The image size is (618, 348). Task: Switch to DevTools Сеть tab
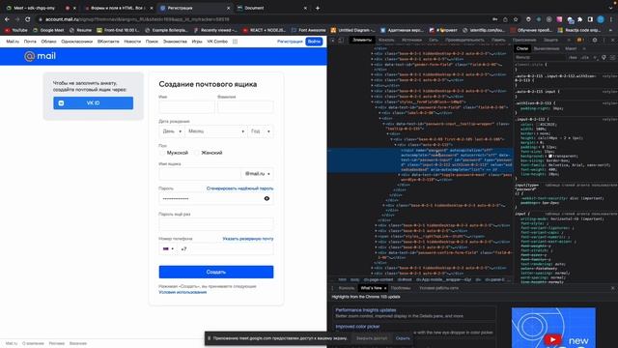tap(434, 40)
